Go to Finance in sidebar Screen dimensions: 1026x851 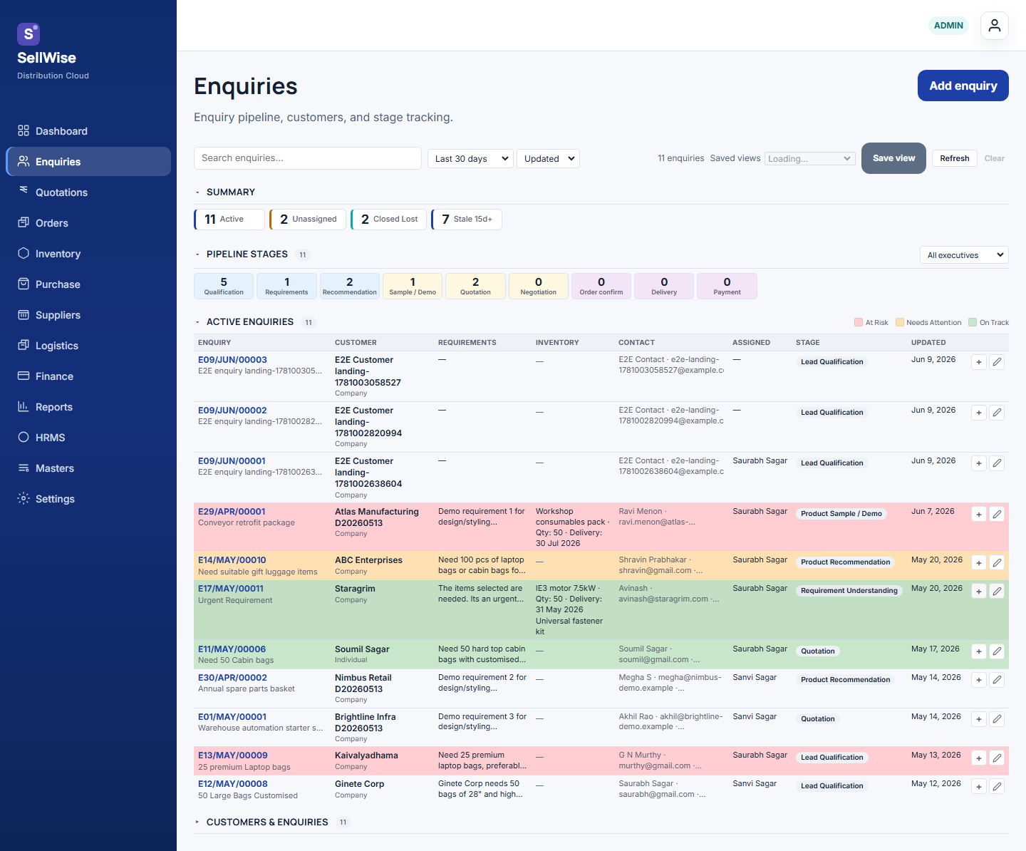pyautogui.click(x=88, y=376)
